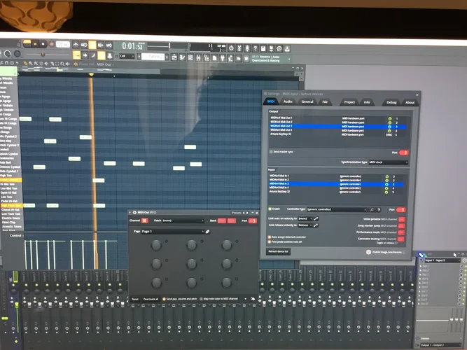Open the mixer view icon in toolbar
The height and width of the screenshot is (350, 467).
pos(198,58)
